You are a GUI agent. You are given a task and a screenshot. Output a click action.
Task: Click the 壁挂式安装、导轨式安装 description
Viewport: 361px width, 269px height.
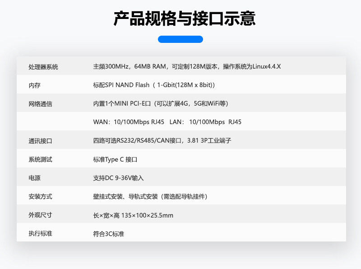[150, 196]
